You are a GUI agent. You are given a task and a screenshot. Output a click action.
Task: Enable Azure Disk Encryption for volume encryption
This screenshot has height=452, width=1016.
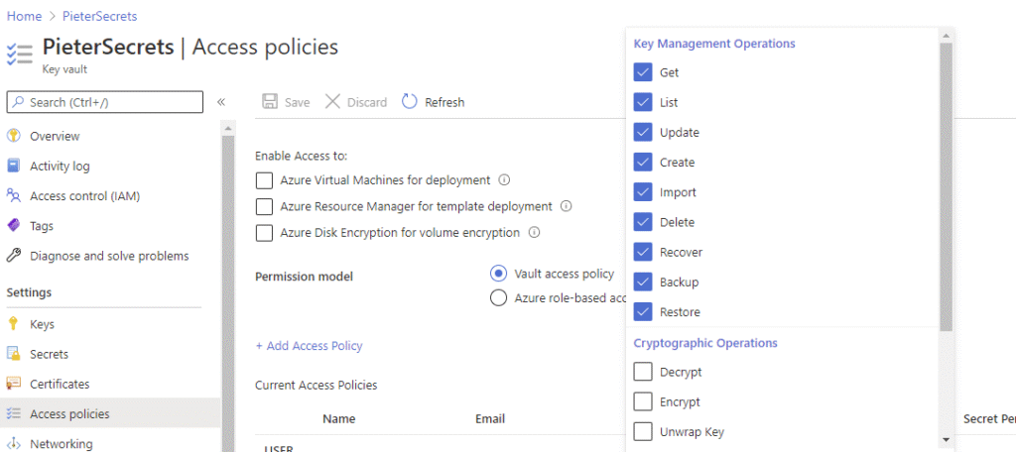tap(264, 233)
